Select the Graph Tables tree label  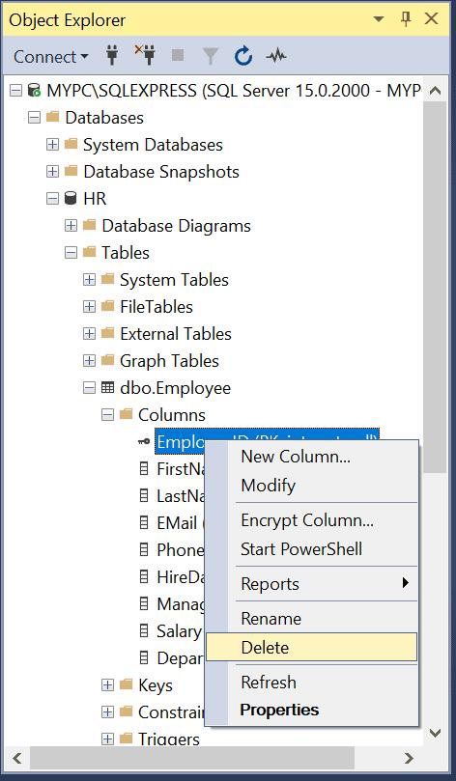tap(169, 361)
